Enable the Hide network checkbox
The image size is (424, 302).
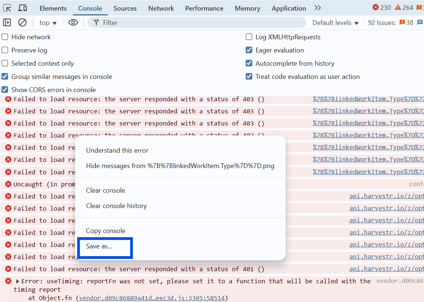pyautogui.click(x=5, y=37)
